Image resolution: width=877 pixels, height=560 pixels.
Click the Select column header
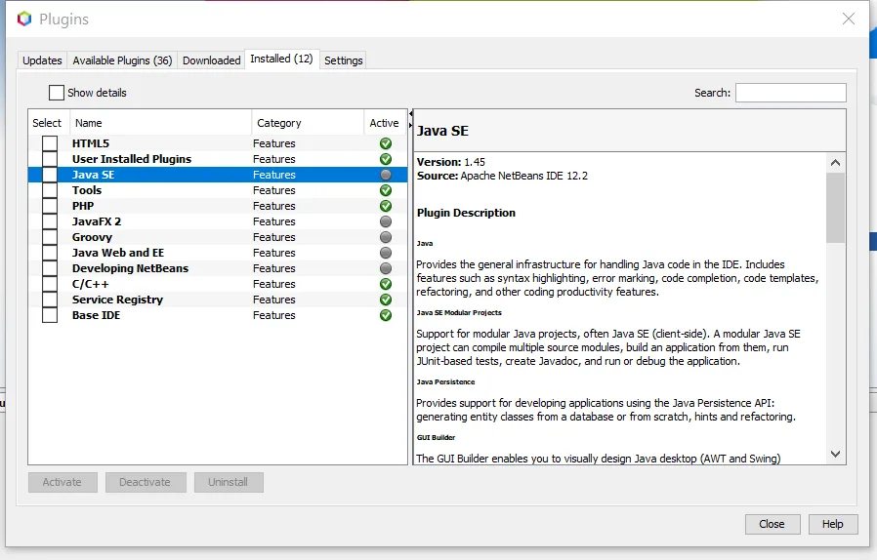[x=47, y=123]
